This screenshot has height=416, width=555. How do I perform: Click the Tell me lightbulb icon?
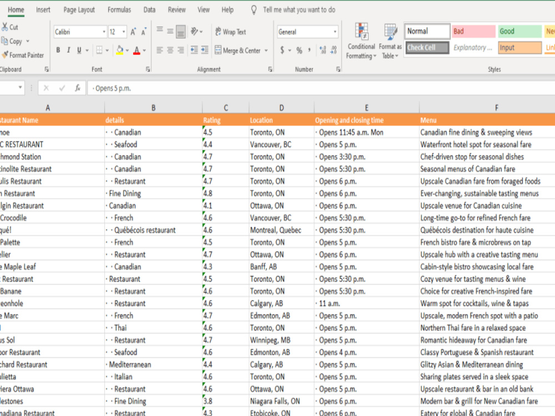[254, 10]
